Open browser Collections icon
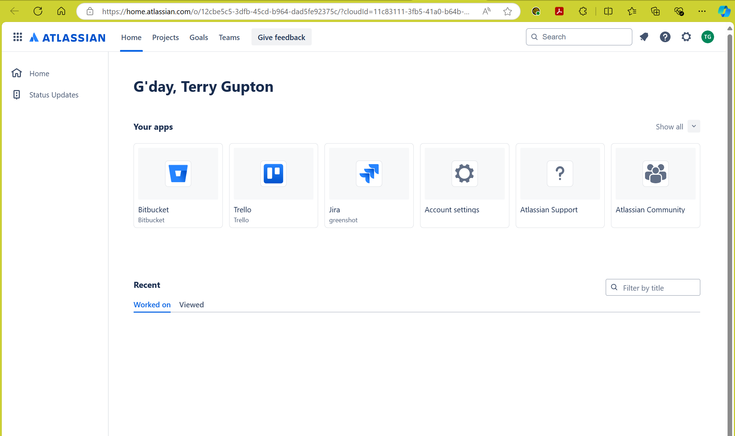 click(655, 11)
